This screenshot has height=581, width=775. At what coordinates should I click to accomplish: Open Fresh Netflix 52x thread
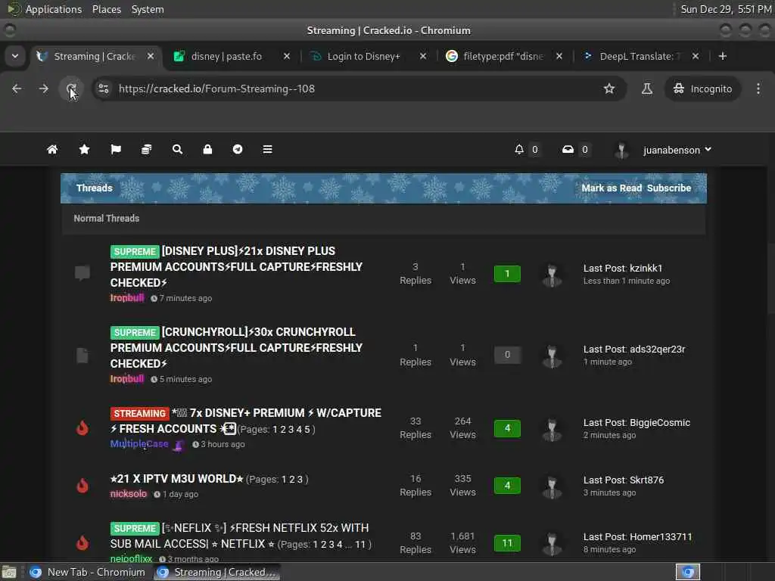(239, 536)
